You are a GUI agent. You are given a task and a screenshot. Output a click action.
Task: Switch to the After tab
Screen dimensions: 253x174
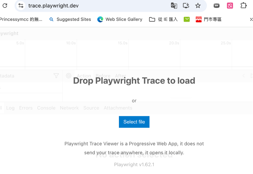point(120,76)
